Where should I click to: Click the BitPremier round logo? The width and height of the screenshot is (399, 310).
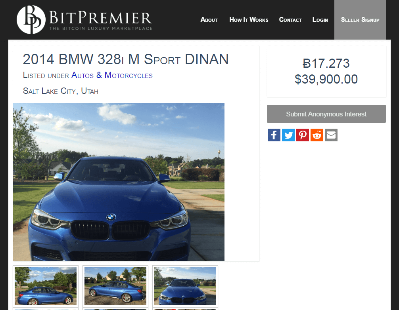click(31, 19)
